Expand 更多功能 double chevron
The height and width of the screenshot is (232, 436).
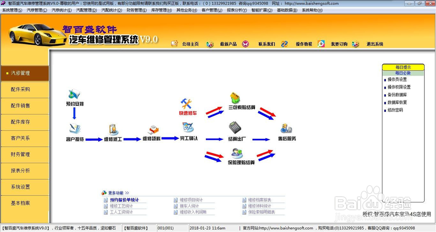pos(127,192)
